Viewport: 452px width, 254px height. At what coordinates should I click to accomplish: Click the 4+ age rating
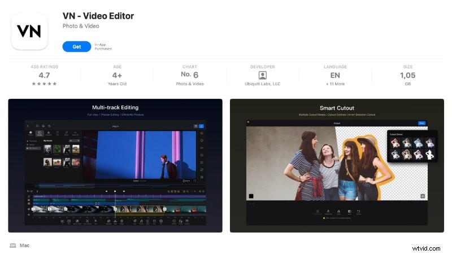[117, 75]
